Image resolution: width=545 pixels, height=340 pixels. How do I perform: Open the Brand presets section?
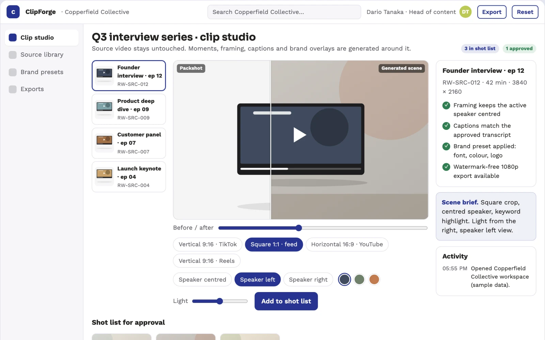[x=42, y=72]
